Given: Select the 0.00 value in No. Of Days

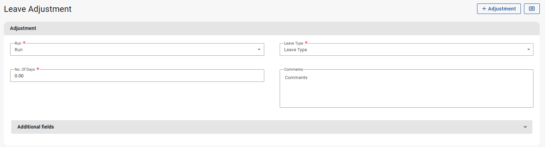Looking at the screenshot, I should [19, 76].
